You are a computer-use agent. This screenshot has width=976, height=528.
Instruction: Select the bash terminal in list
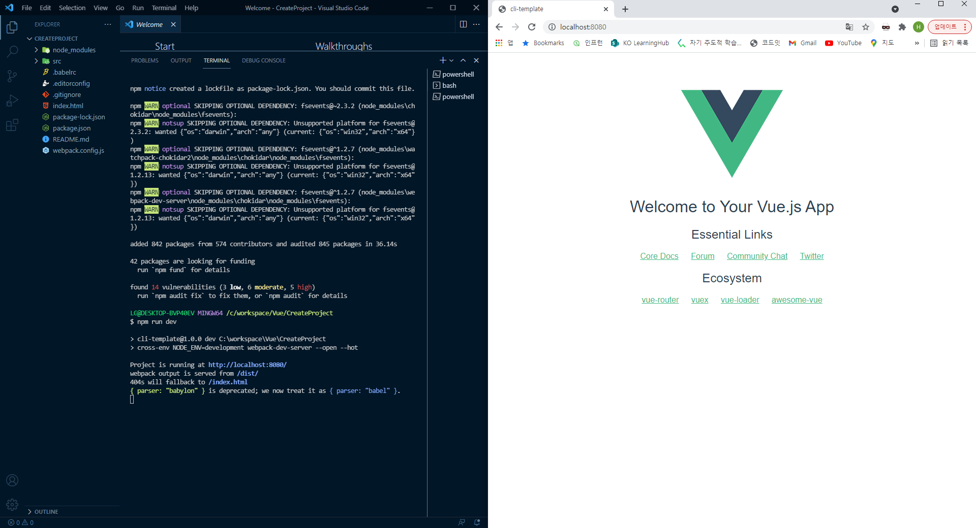[449, 85]
